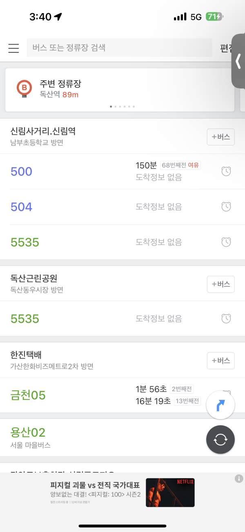The image size is (245, 532).
Task: Add bus to 신림사거리.신림역 stop
Action: point(221,137)
